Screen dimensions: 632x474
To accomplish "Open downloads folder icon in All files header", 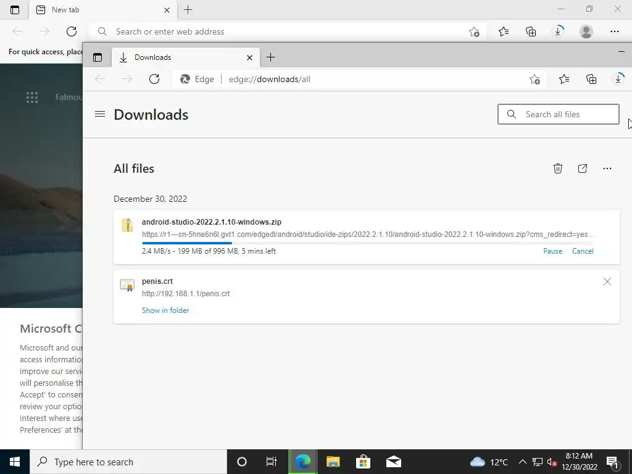I will pos(583,168).
